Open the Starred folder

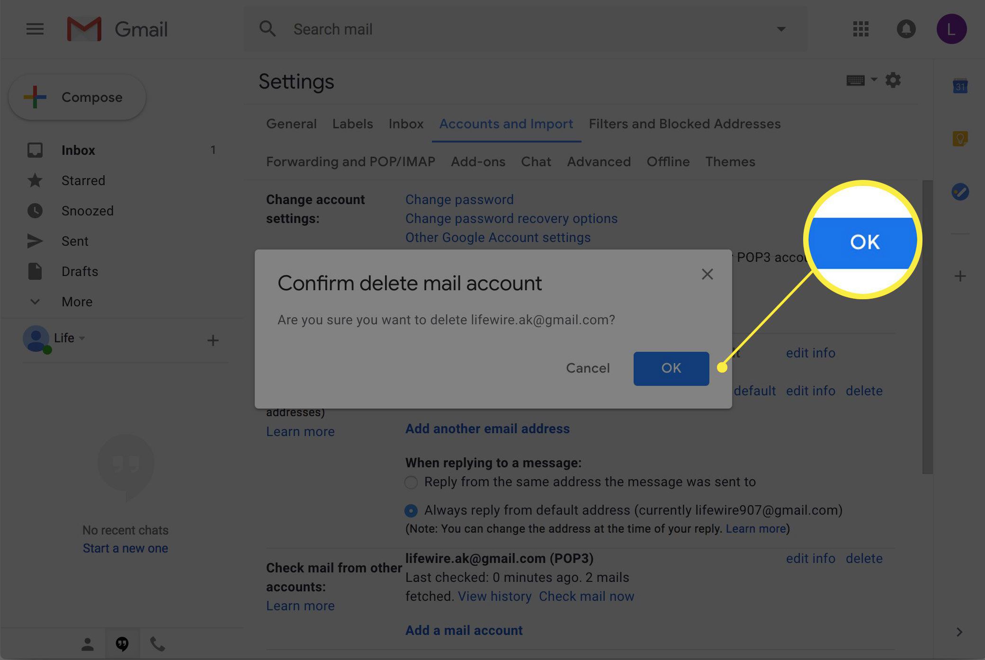click(83, 180)
